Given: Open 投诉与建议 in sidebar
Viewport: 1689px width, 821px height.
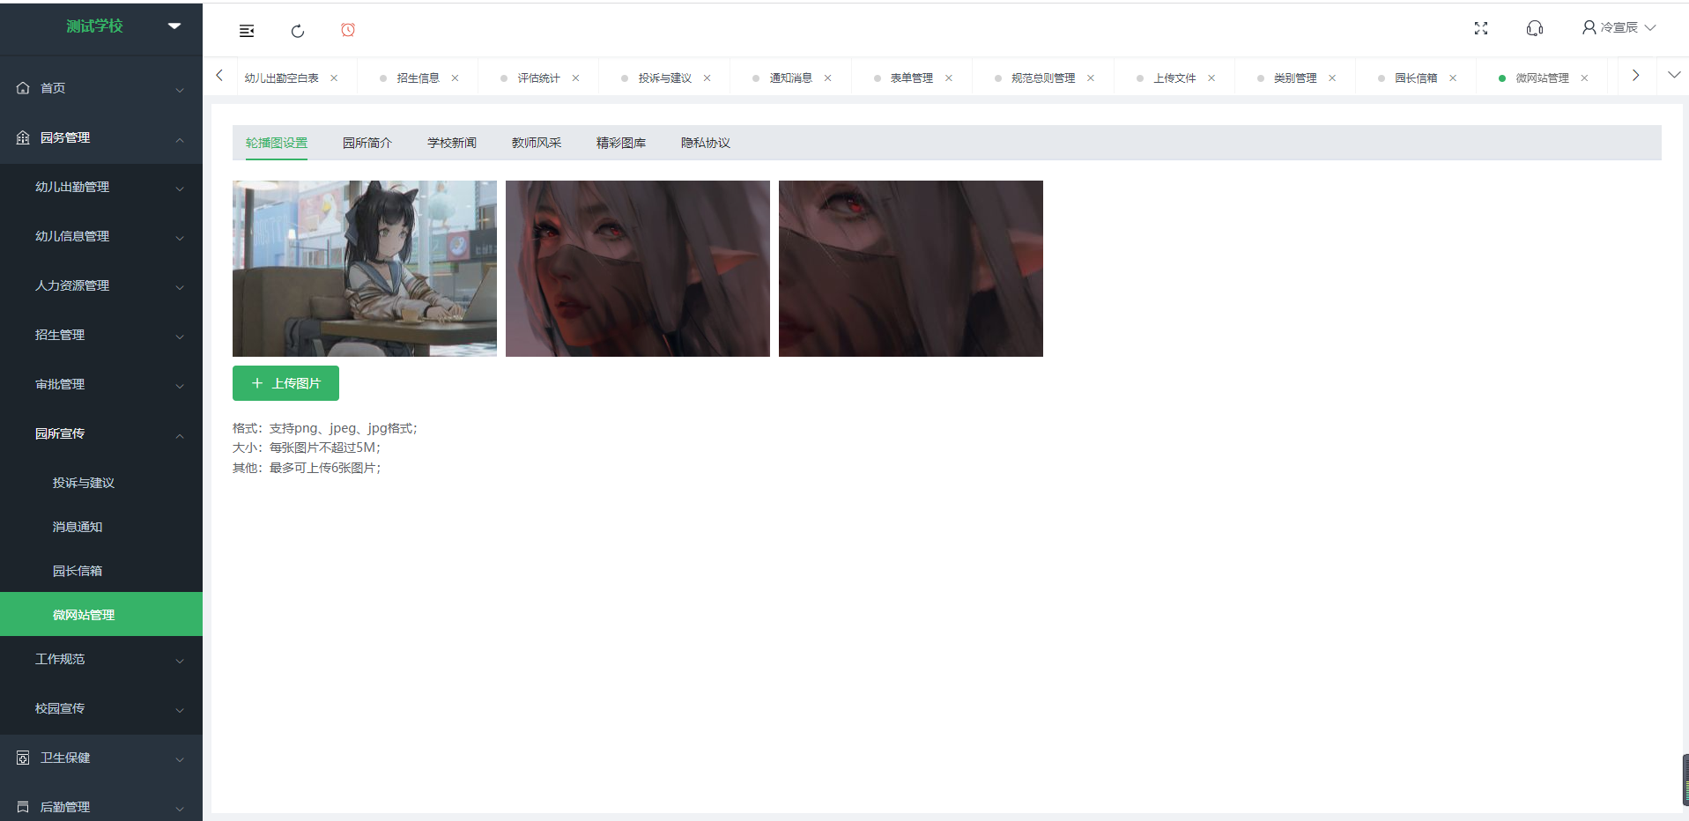Looking at the screenshot, I should point(101,483).
